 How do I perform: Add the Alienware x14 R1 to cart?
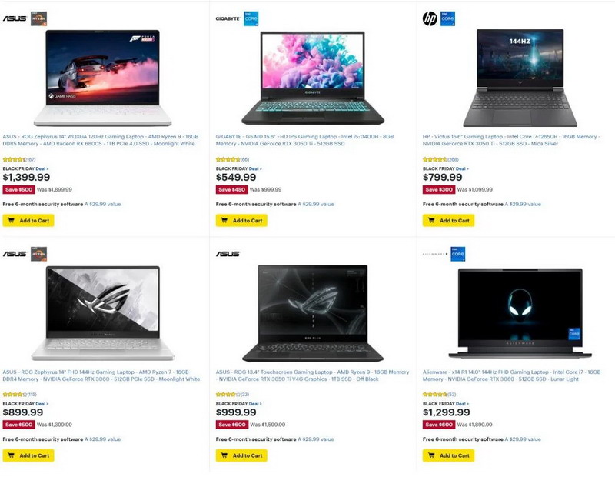tap(448, 455)
